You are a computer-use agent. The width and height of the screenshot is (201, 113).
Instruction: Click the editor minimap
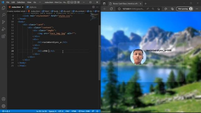pyautogui.click(x=94, y=17)
